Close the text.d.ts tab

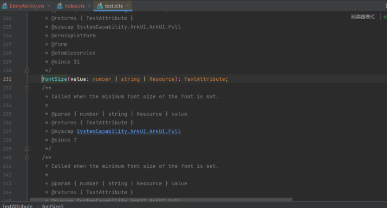coord(127,6)
